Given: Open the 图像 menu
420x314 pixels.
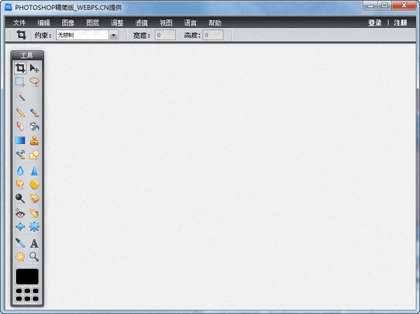Looking at the screenshot, I should coord(68,23).
